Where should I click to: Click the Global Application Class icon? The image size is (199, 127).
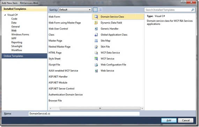(96, 35)
